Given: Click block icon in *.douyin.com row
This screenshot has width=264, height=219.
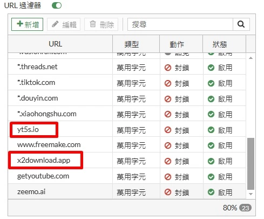Looking at the screenshot, I should (x=168, y=99).
